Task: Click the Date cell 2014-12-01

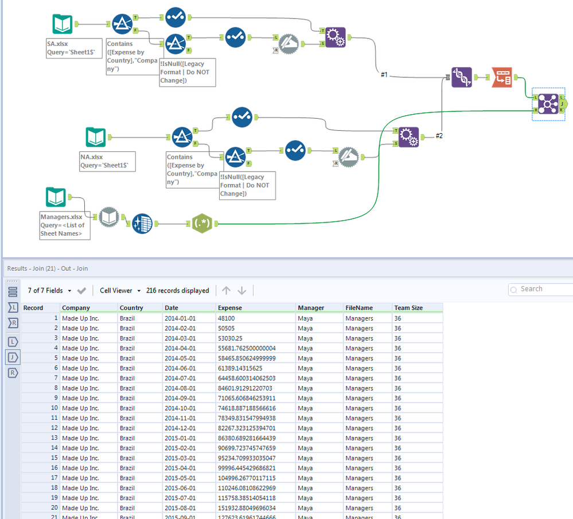Action: pyautogui.click(x=189, y=428)
